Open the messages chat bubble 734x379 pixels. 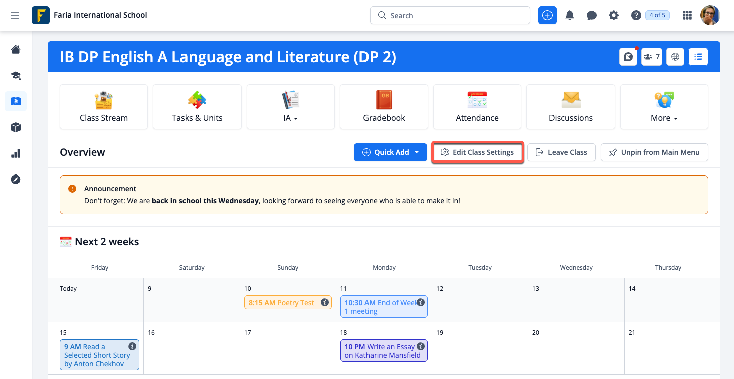point(591,15)
